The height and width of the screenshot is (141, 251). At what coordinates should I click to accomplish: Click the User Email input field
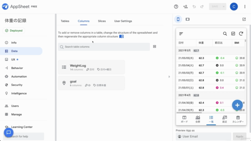coord(204,137)
